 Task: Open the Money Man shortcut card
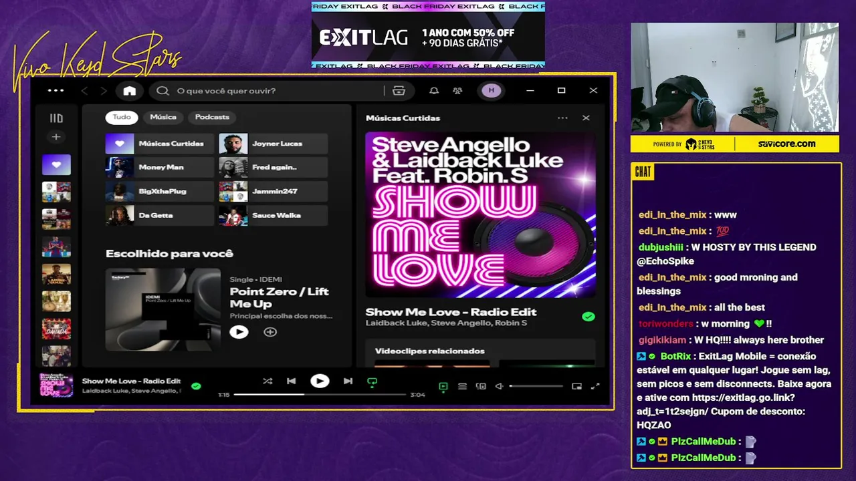click(160, 167)
